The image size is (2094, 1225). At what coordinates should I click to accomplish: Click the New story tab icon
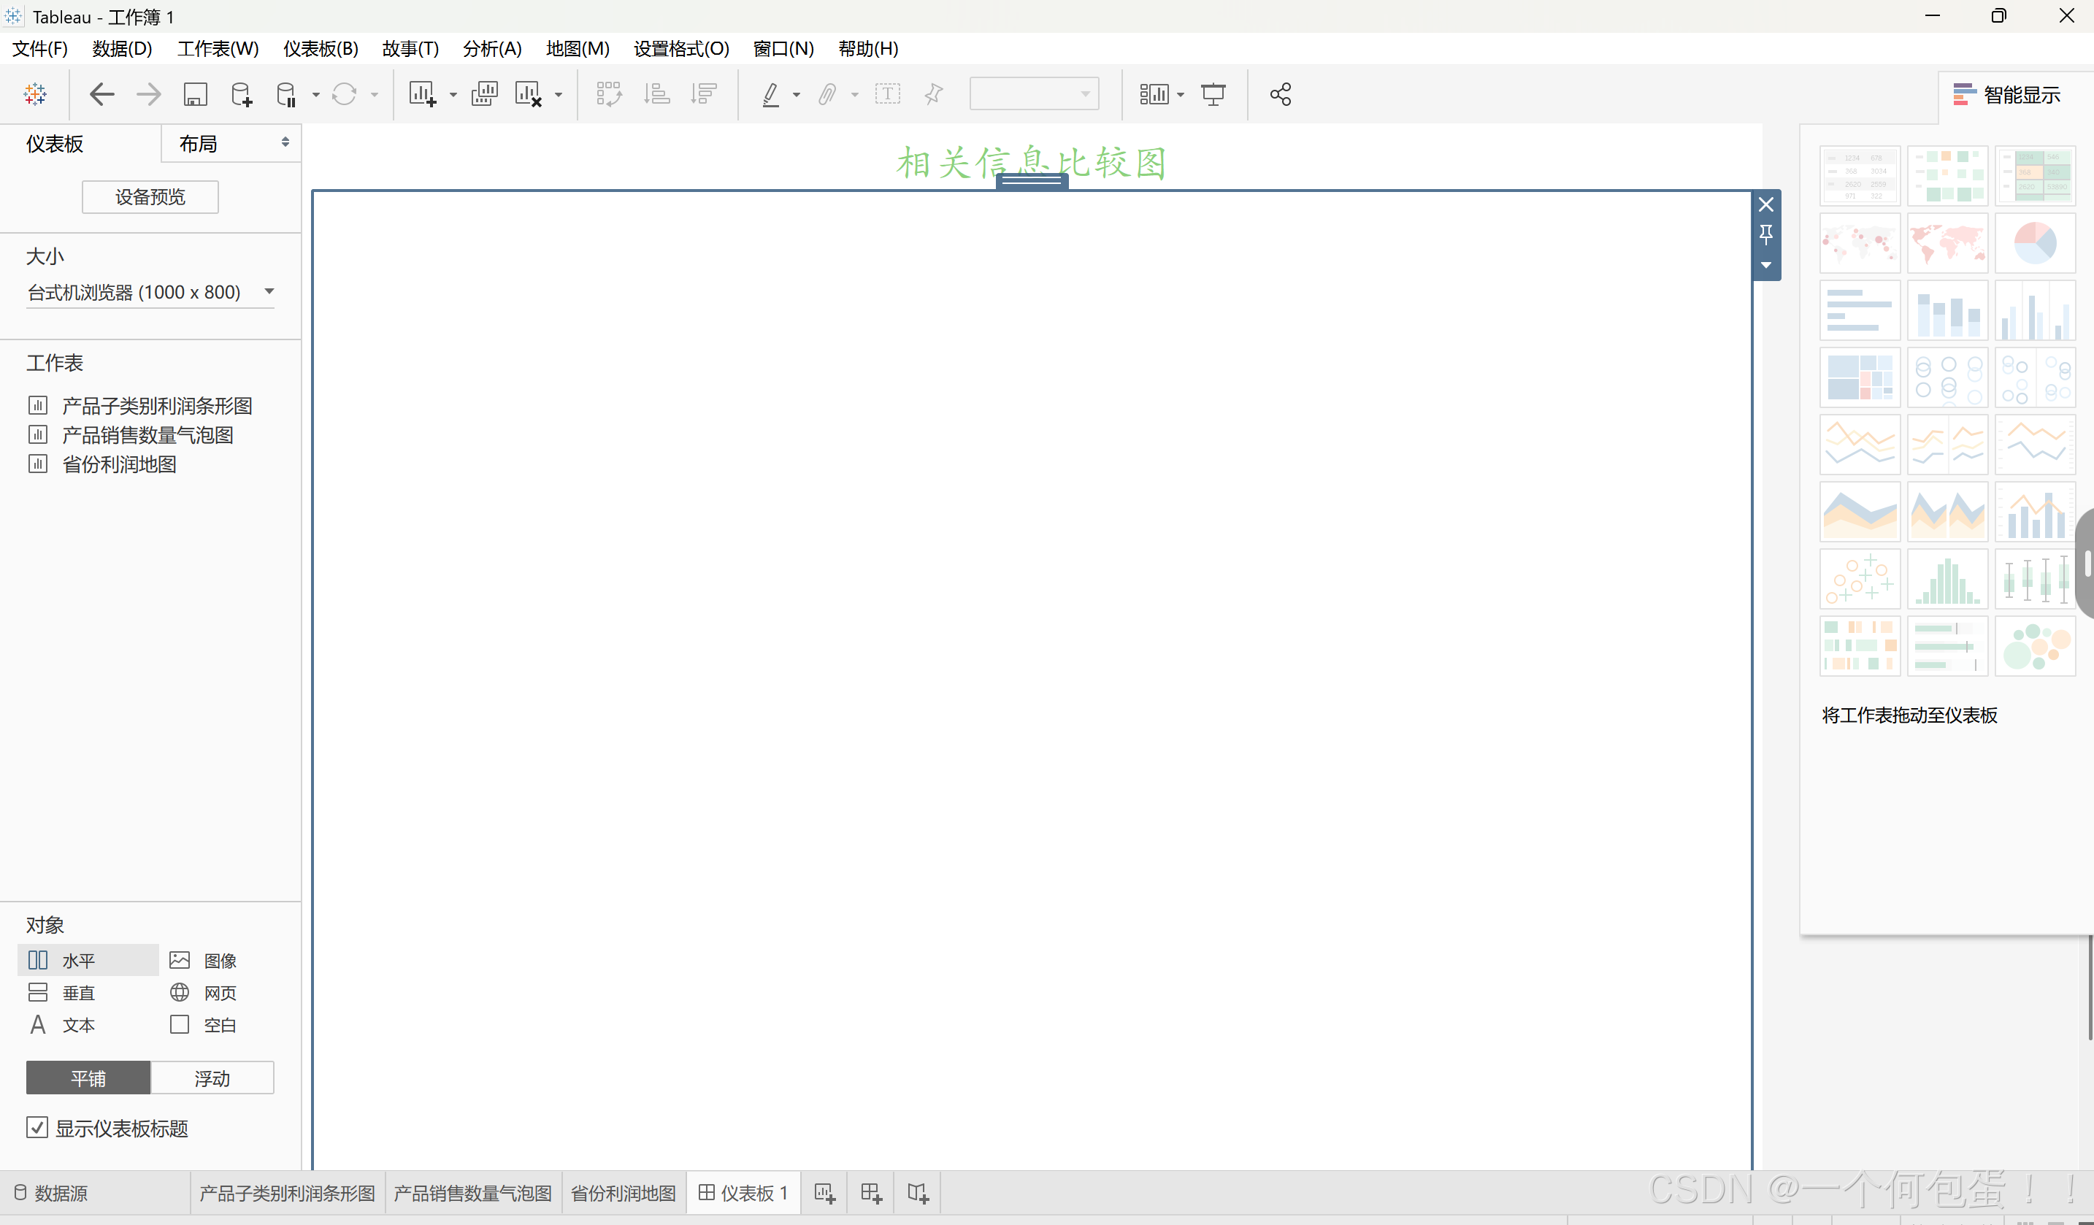click(x=917, y=1194)
